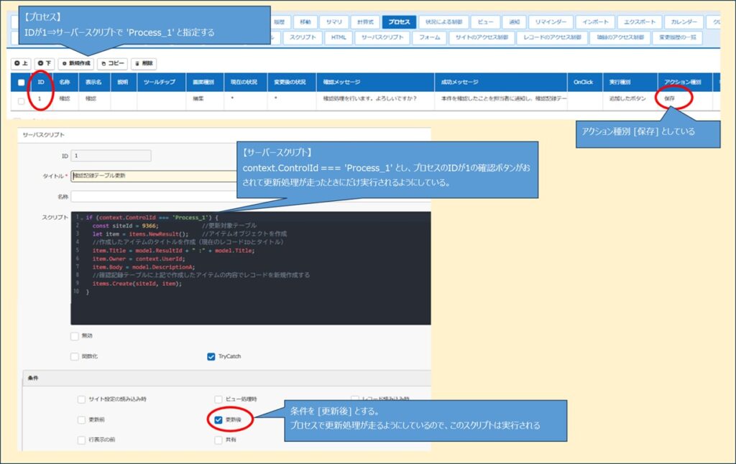
Task: Uncheck the TryCatch checkbox
Action: (x=211, y=356)
